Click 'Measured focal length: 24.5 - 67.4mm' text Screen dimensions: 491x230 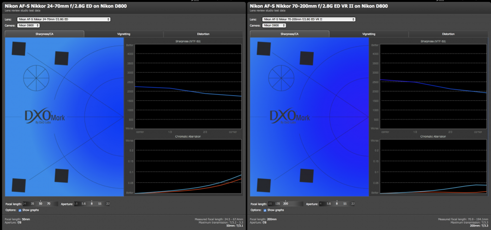click(218, 219)
